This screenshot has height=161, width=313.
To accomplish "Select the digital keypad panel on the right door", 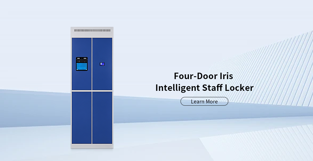I will click(102, 63).
